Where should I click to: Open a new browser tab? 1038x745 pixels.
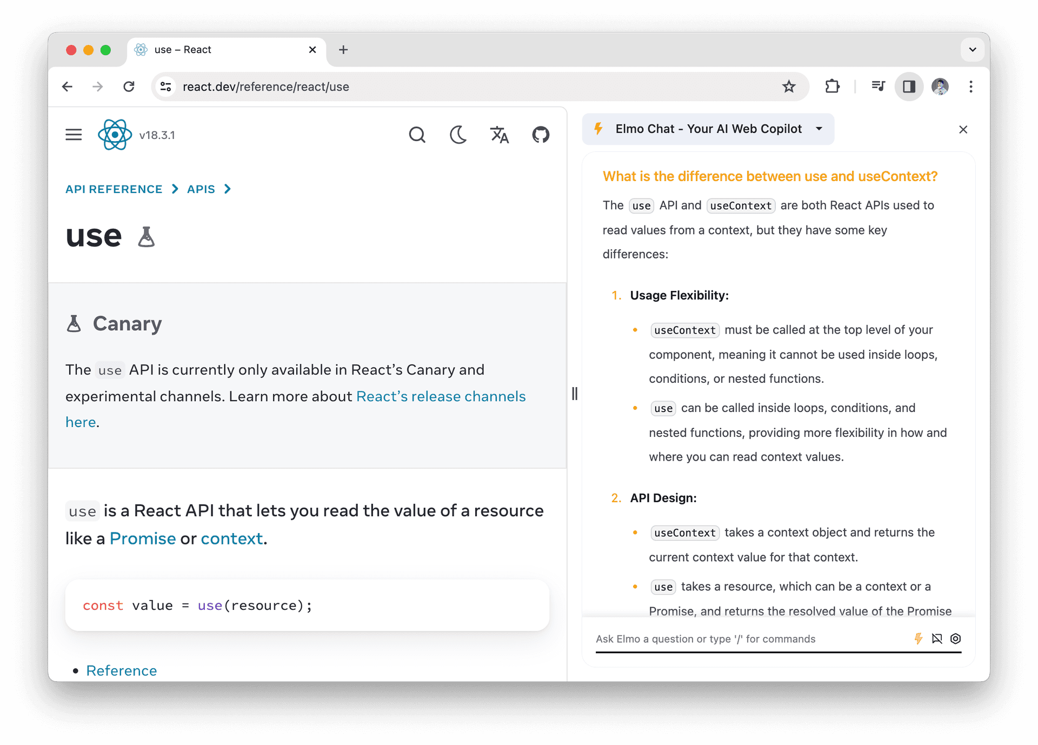click(343, 49)
